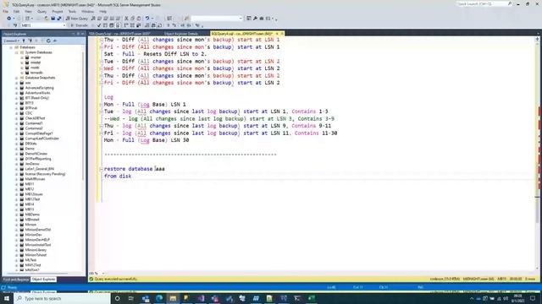
Task: Click the taskbar 'Type here to search' box
Action: point(62,298)
